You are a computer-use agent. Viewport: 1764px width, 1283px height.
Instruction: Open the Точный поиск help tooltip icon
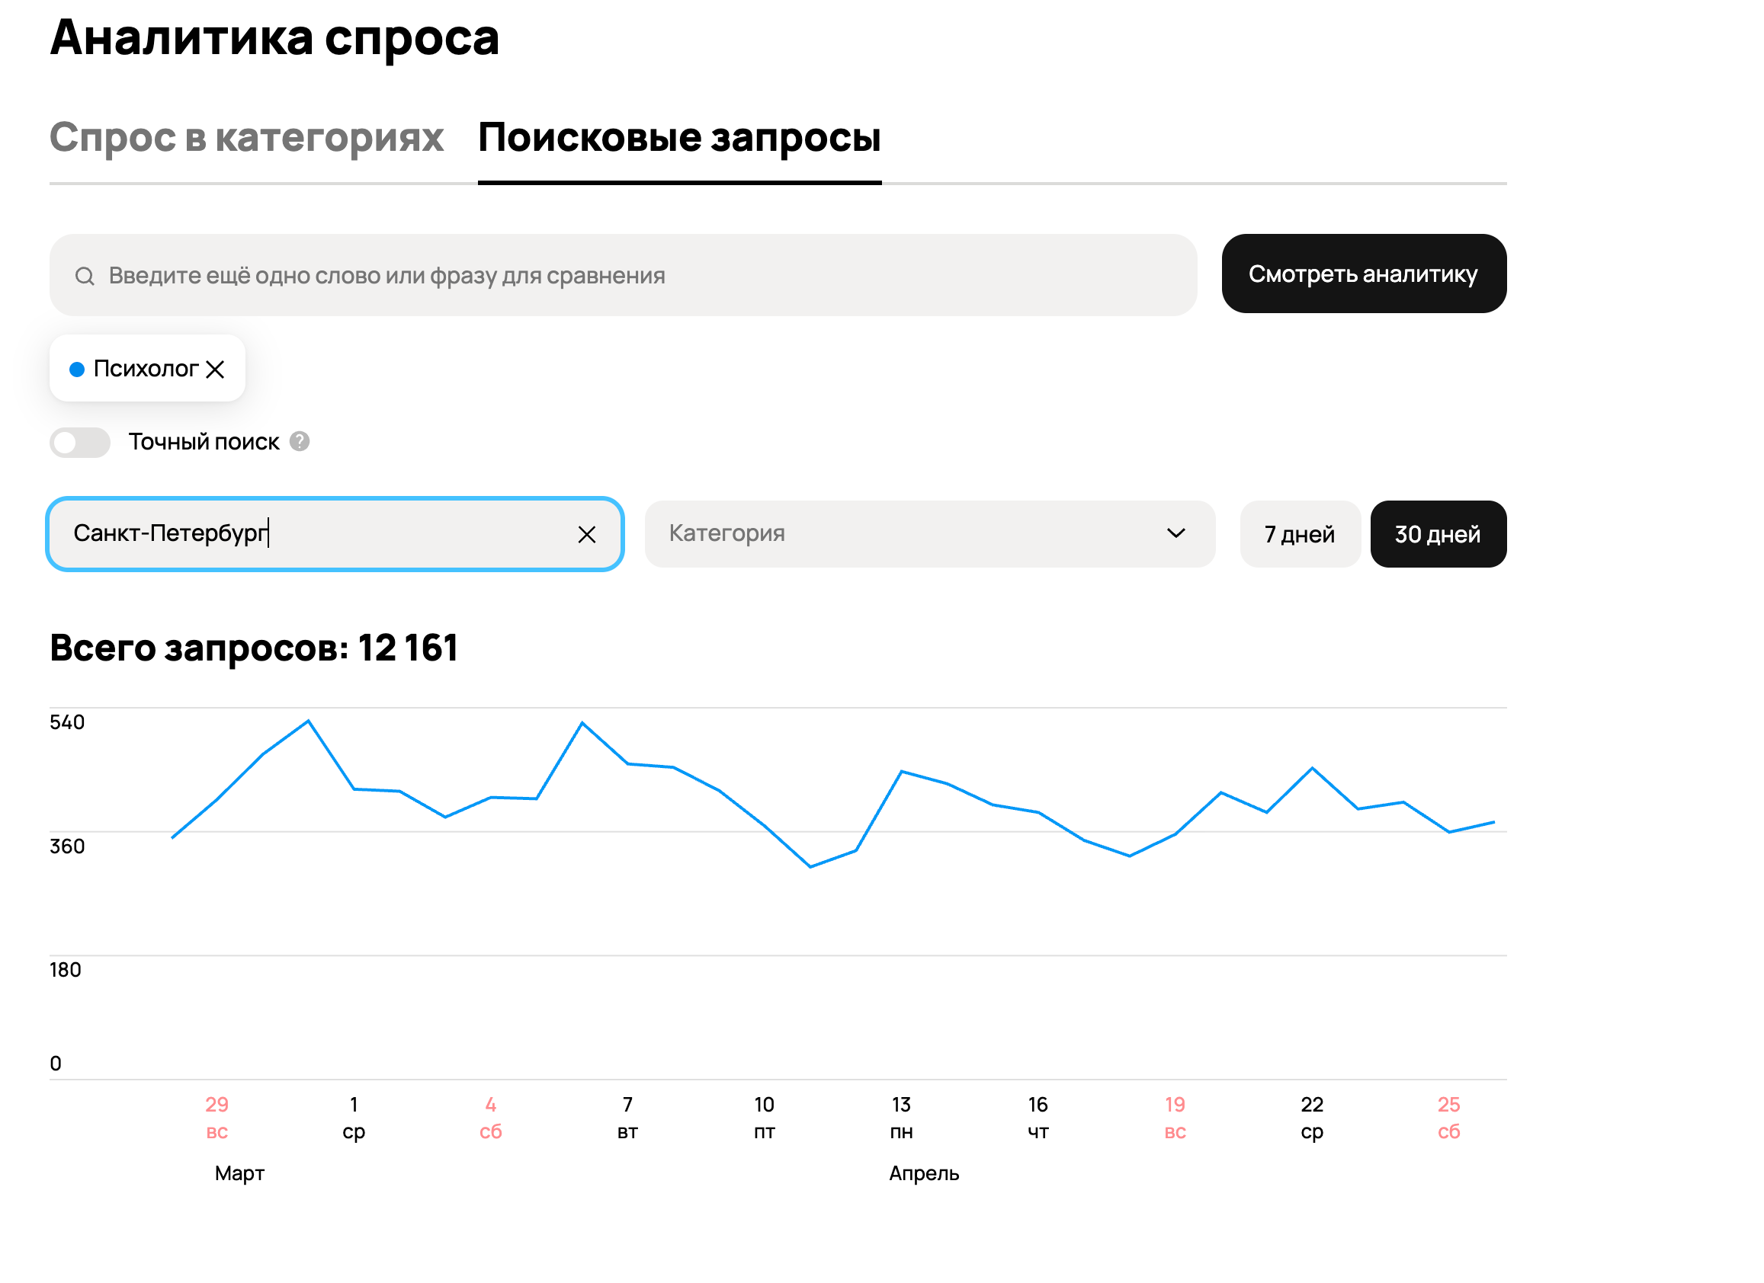point(300,441)
